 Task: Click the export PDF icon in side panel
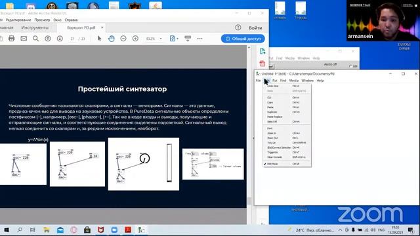pos(262,51)
